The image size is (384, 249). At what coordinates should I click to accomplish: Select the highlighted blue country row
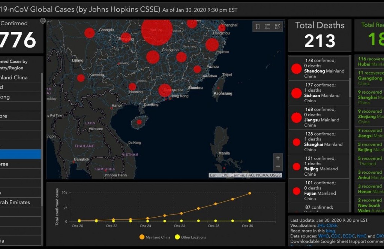(x=21, y=154)
